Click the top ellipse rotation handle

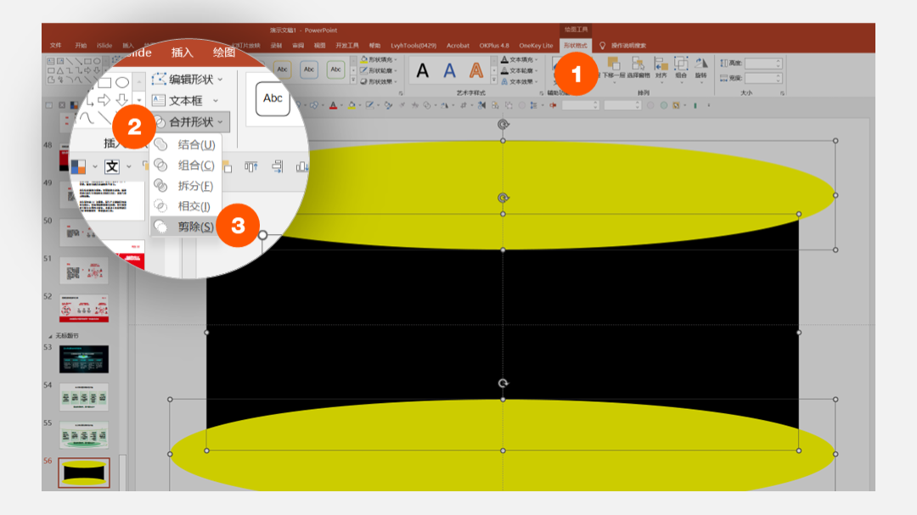click(503, 125)
